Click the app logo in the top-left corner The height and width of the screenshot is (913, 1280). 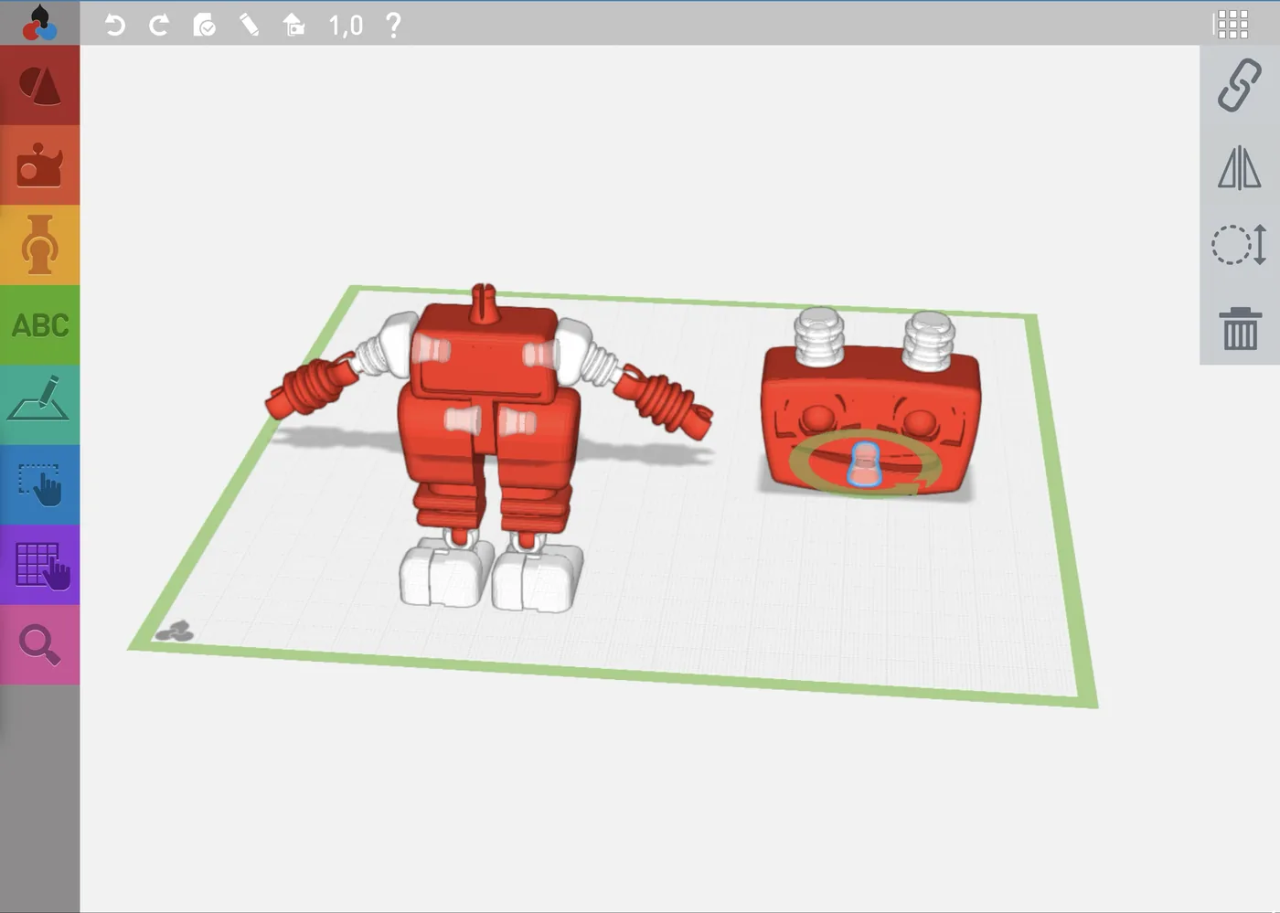[39, 23]
